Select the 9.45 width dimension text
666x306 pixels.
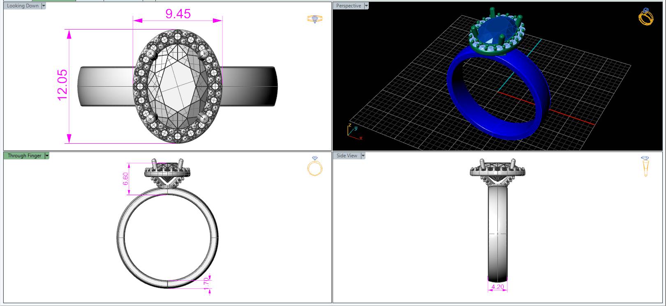[178, 14]
